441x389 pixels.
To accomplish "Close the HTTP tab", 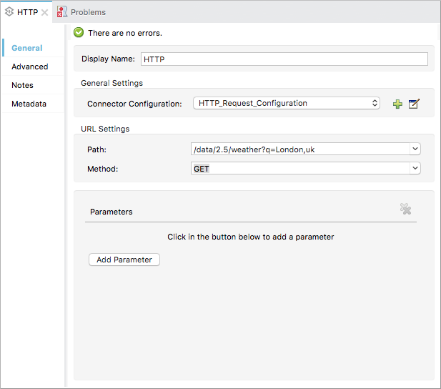I will coord(45,12).
